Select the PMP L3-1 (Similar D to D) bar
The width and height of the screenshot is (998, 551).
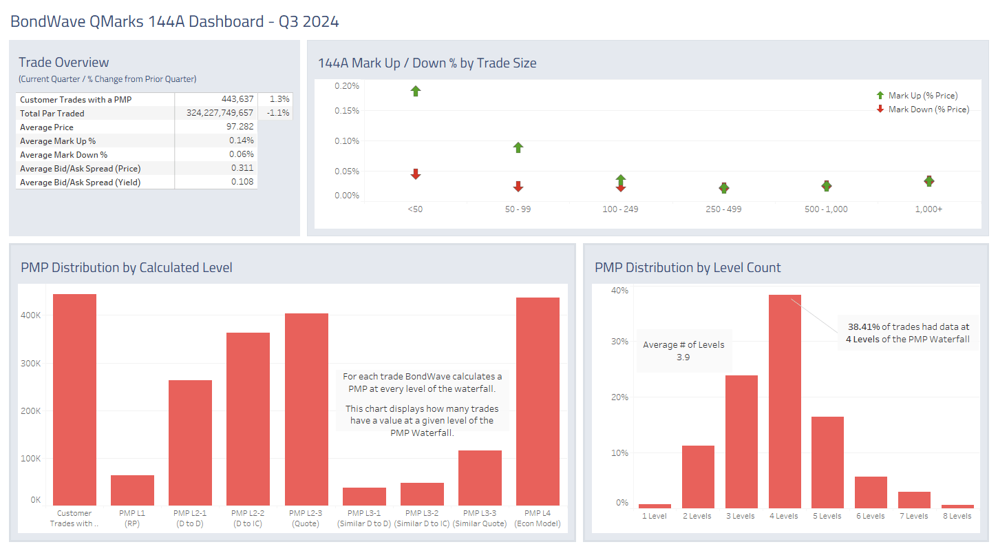[x=364, y=497]
